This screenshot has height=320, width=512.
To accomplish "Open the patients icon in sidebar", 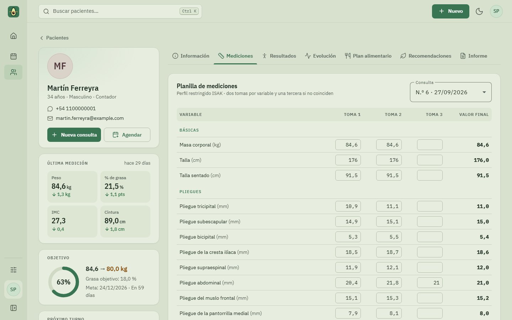I will tap(14, 72).
